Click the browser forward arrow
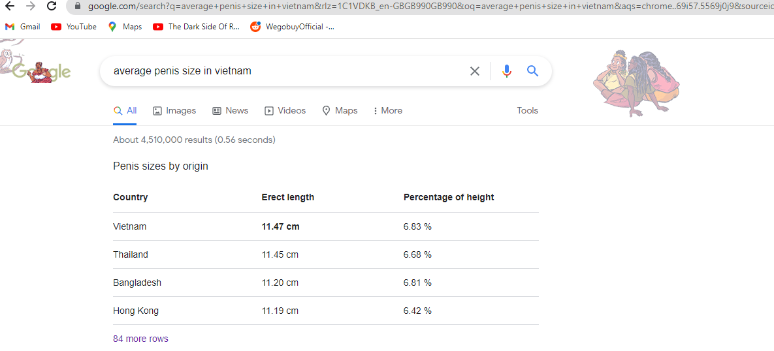This screenshot has width=774, height=351. (x=30, y=7)
